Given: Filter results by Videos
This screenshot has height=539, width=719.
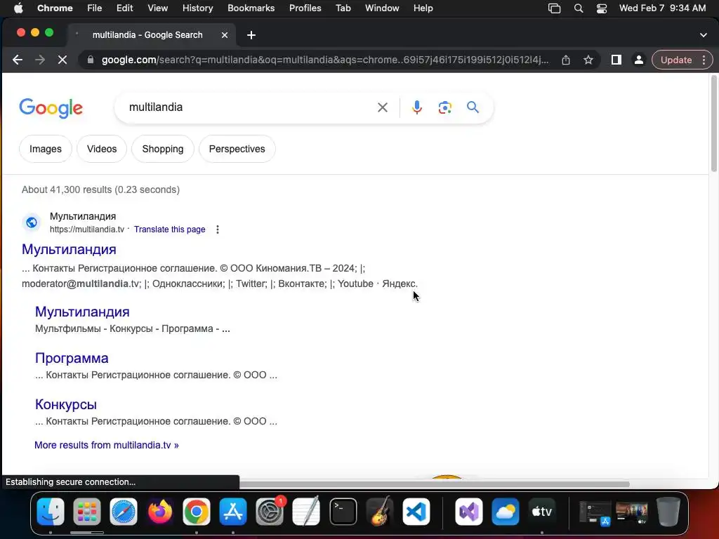Looking at the screenshot, I should coord(102,149).
